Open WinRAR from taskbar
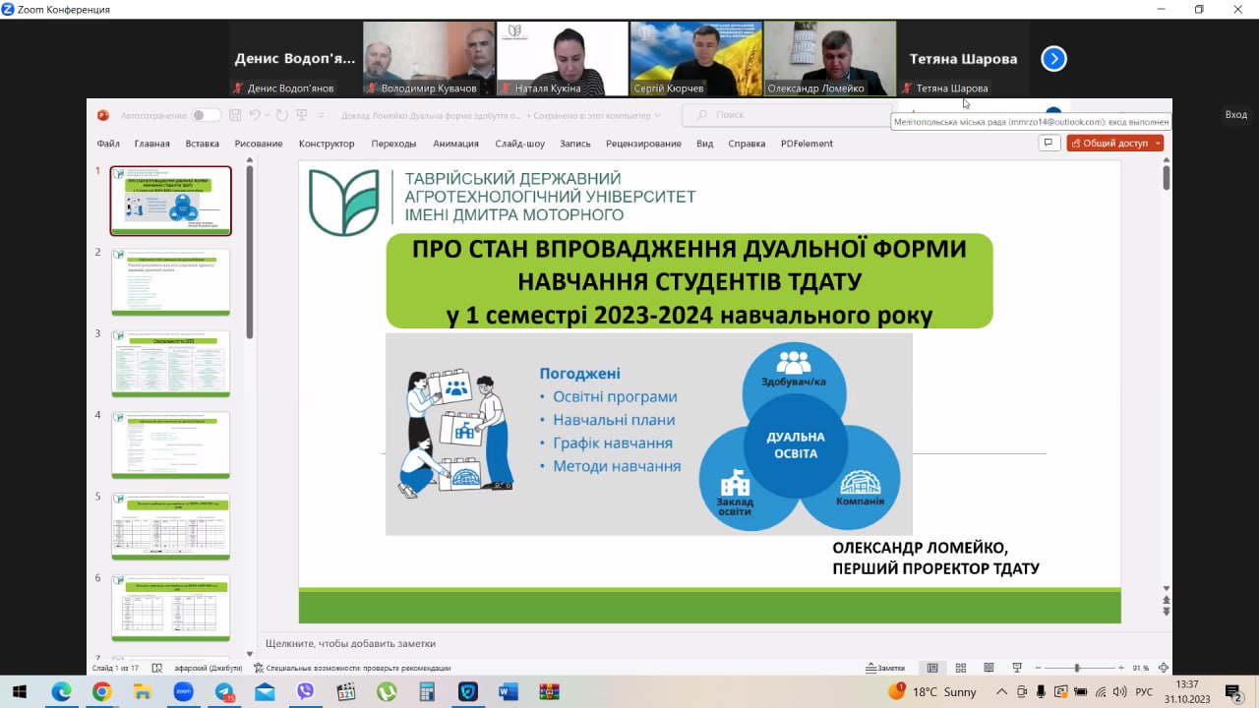 click(549, 691)
